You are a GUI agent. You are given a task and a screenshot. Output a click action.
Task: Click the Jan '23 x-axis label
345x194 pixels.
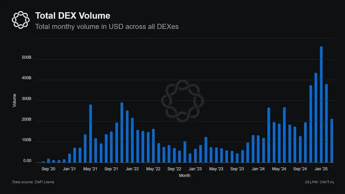pos(195,169)
